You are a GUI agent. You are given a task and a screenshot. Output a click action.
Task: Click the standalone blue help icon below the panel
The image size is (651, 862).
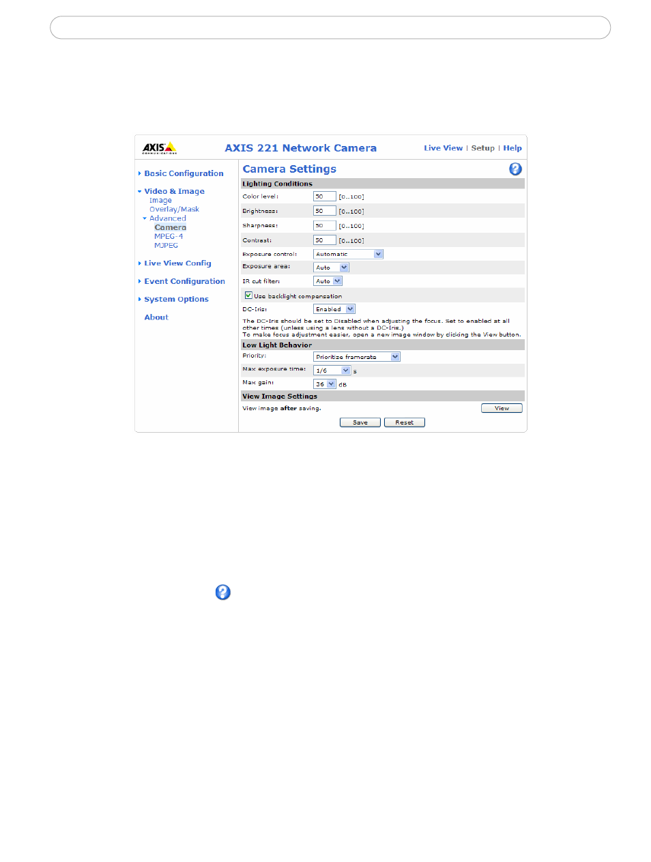pyautogui.click(x=222, y=592)
